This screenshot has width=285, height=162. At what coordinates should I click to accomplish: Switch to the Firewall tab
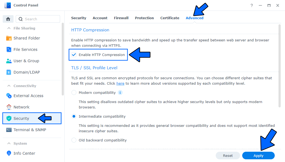coord(121,18)
